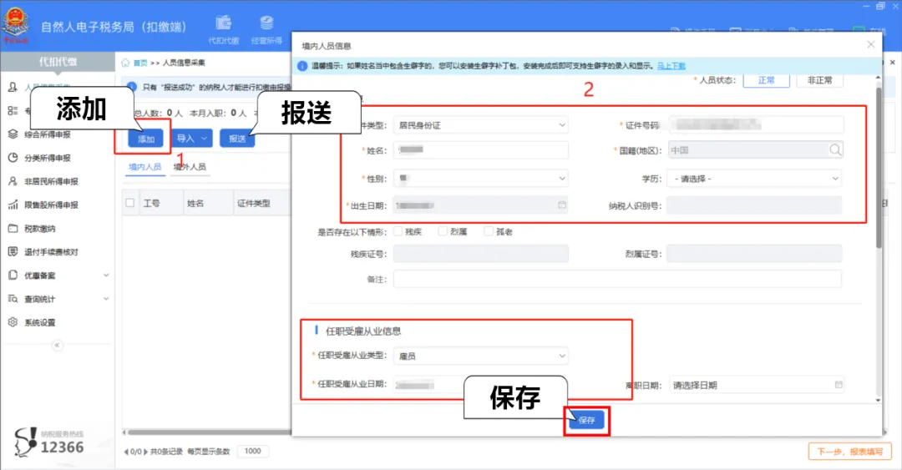The height and width of the screenshot is (470, 902).
Task: Open the 任职受雇从业类型 dropdown
Action: pyautogui.click(x=480, y=356)
